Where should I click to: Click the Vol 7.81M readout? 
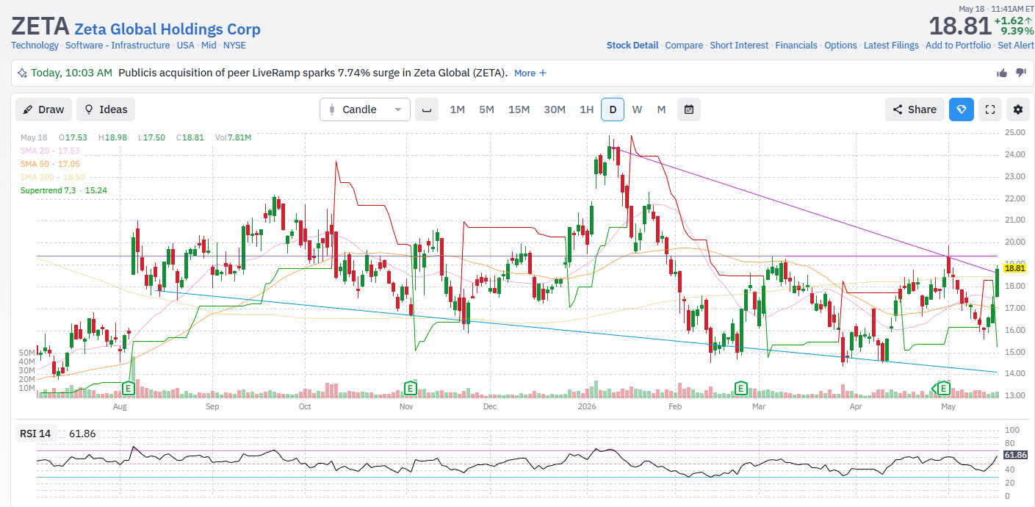[x=234, y=137]
